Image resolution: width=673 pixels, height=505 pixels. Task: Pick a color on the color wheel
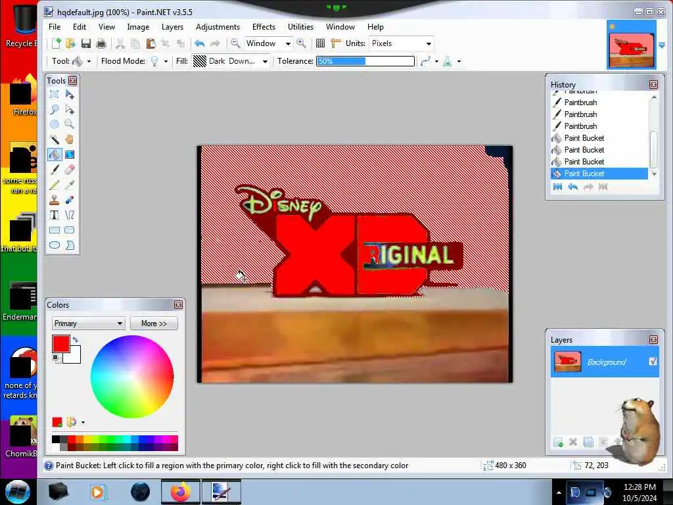coord(132,377)
